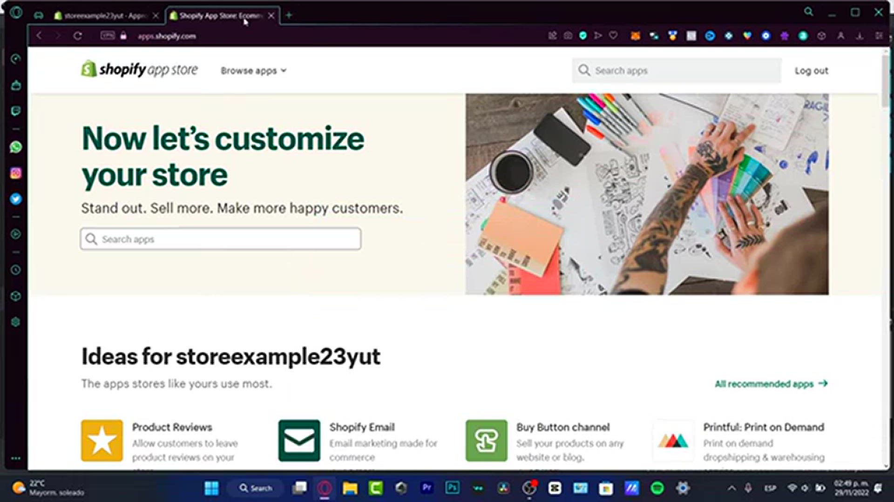Focus the hero Search apps box
Screen dimensions: 894x502
point(221,239)
